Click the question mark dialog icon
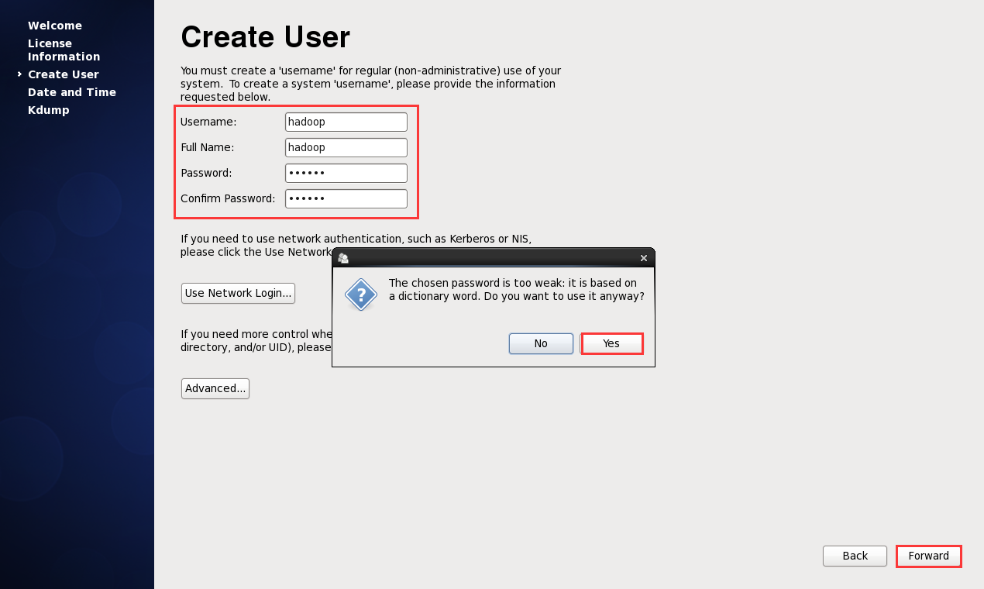 [x=361, y=294]
